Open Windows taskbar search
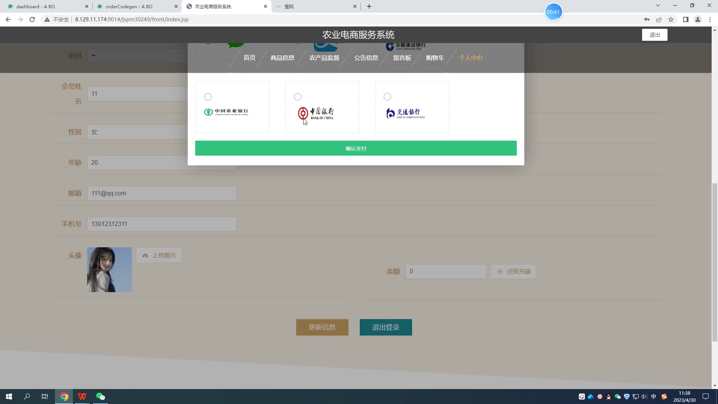The width and height of the screenshot is (718, 404). pos(27,397)
